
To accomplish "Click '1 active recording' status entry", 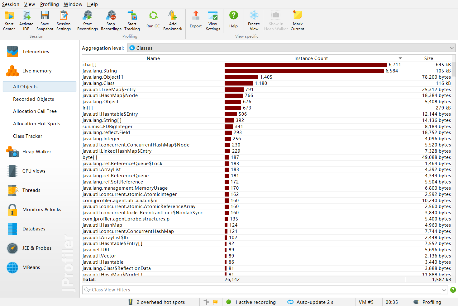I will [x=255, y=302].
